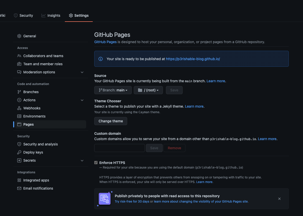Focus the custom domain text field
This screenshot has height=216, width=303.
click(119, 148)
